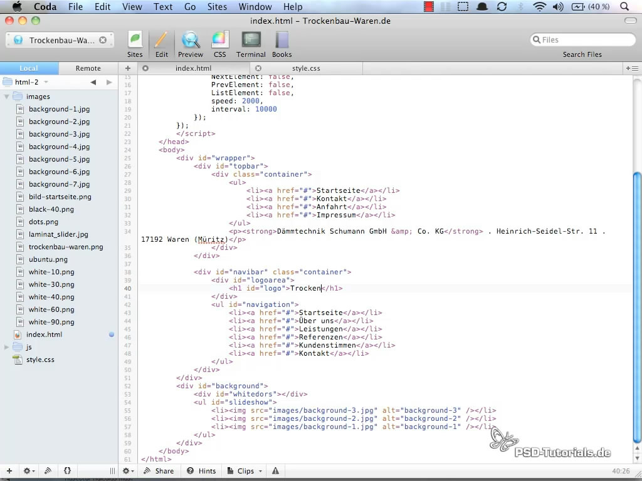The width and height of the screenshot is (642, 481).
Task: Open sidebar action gear menu
Action: click(29, 471)
